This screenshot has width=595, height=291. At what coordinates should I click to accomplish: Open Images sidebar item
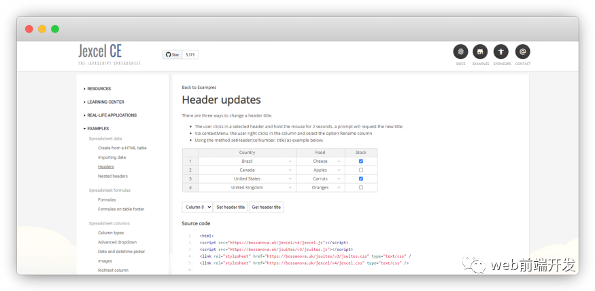coord(105,260)
